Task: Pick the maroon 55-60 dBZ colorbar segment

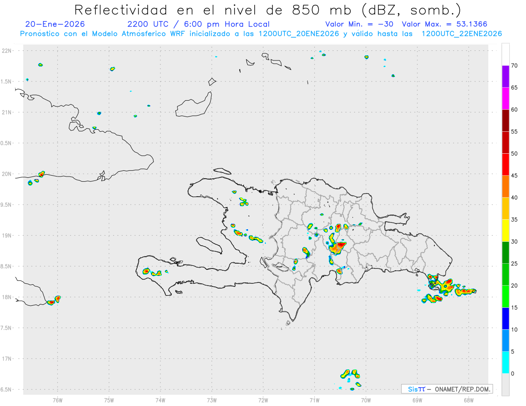Action: (505, 120)
